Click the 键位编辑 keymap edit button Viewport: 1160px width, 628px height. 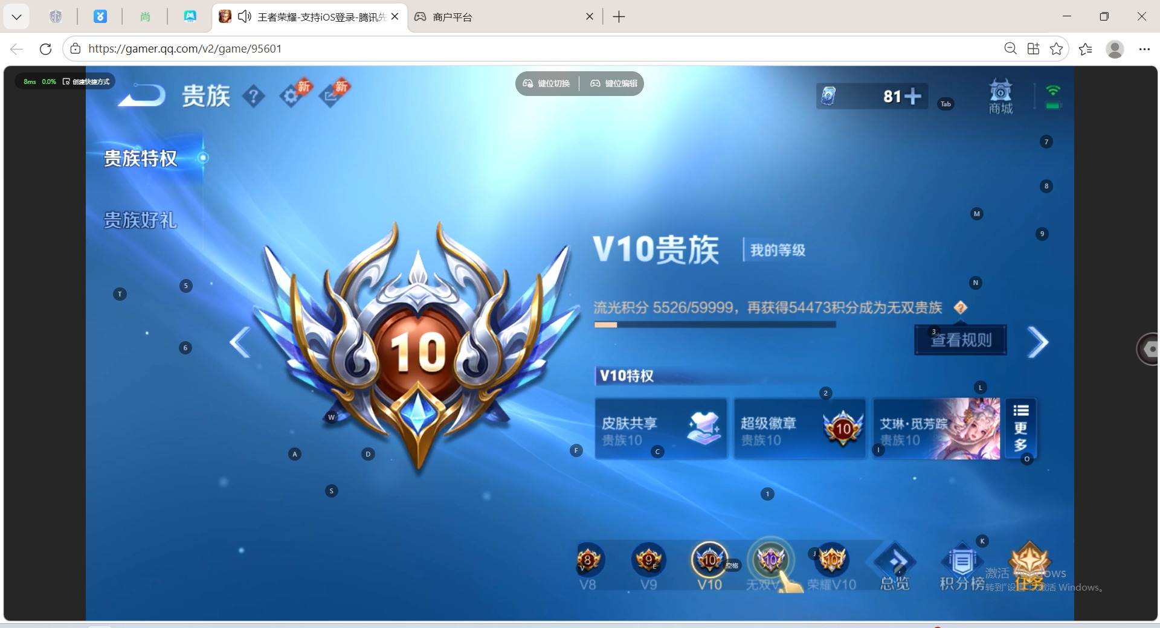614,83
